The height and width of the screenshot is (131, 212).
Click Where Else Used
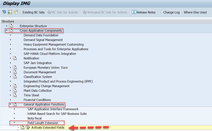pos(195,12)
